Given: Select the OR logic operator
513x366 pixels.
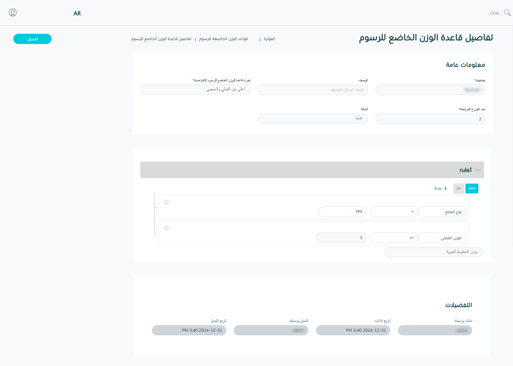Looking at the screenshot, I should tap(458, 189).
